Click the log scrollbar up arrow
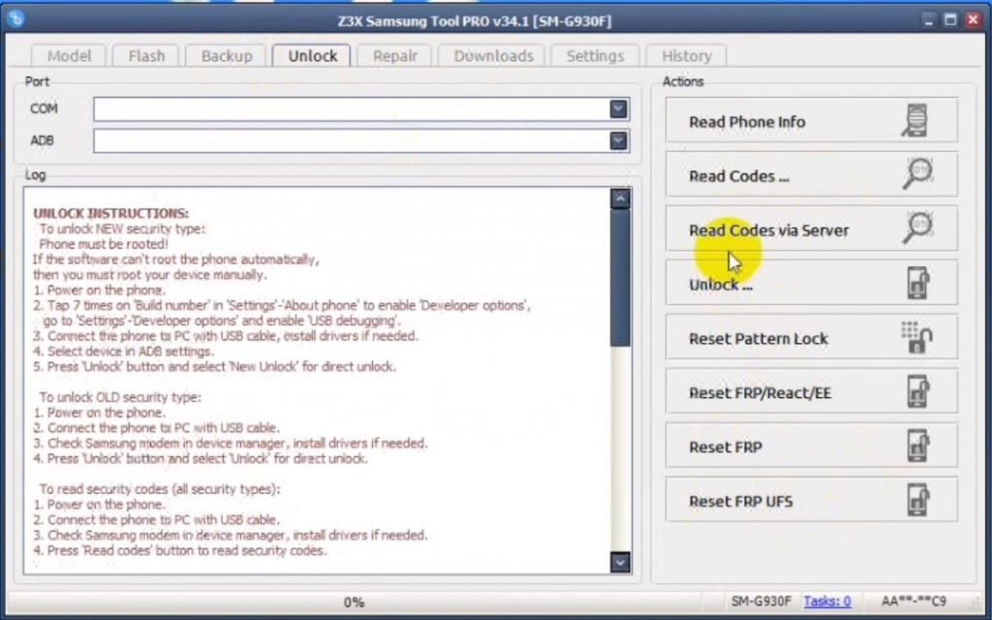The height and width of the screenshot is (620, 992). (620, 200)
